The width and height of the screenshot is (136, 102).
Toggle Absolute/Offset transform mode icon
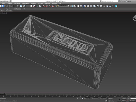coord(82,99)
